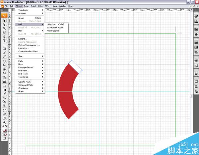Open the Swatches panel icon
Screen dimensions: 199x155
pos(196,29)
